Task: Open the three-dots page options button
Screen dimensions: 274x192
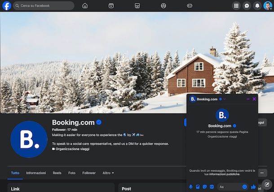Action: click(262, 173)
